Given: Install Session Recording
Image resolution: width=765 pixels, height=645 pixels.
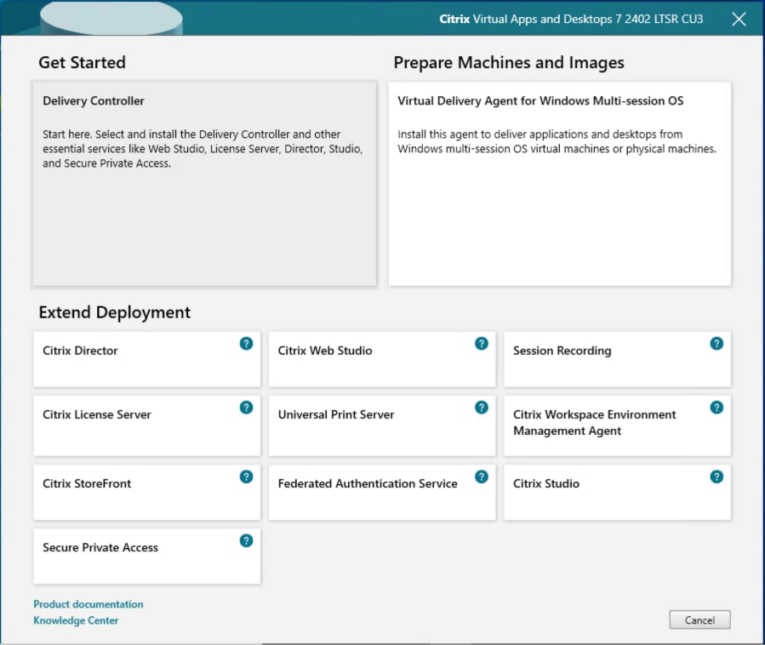Looking at the screenshot, I should pyautogui.click(x=617, y=360).
